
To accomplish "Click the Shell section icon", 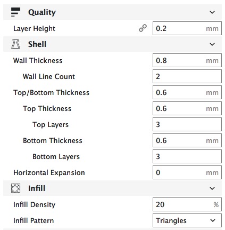I will click(15, 44).
